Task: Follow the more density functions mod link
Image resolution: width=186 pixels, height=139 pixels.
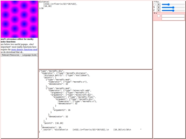Action: [24, 49]
